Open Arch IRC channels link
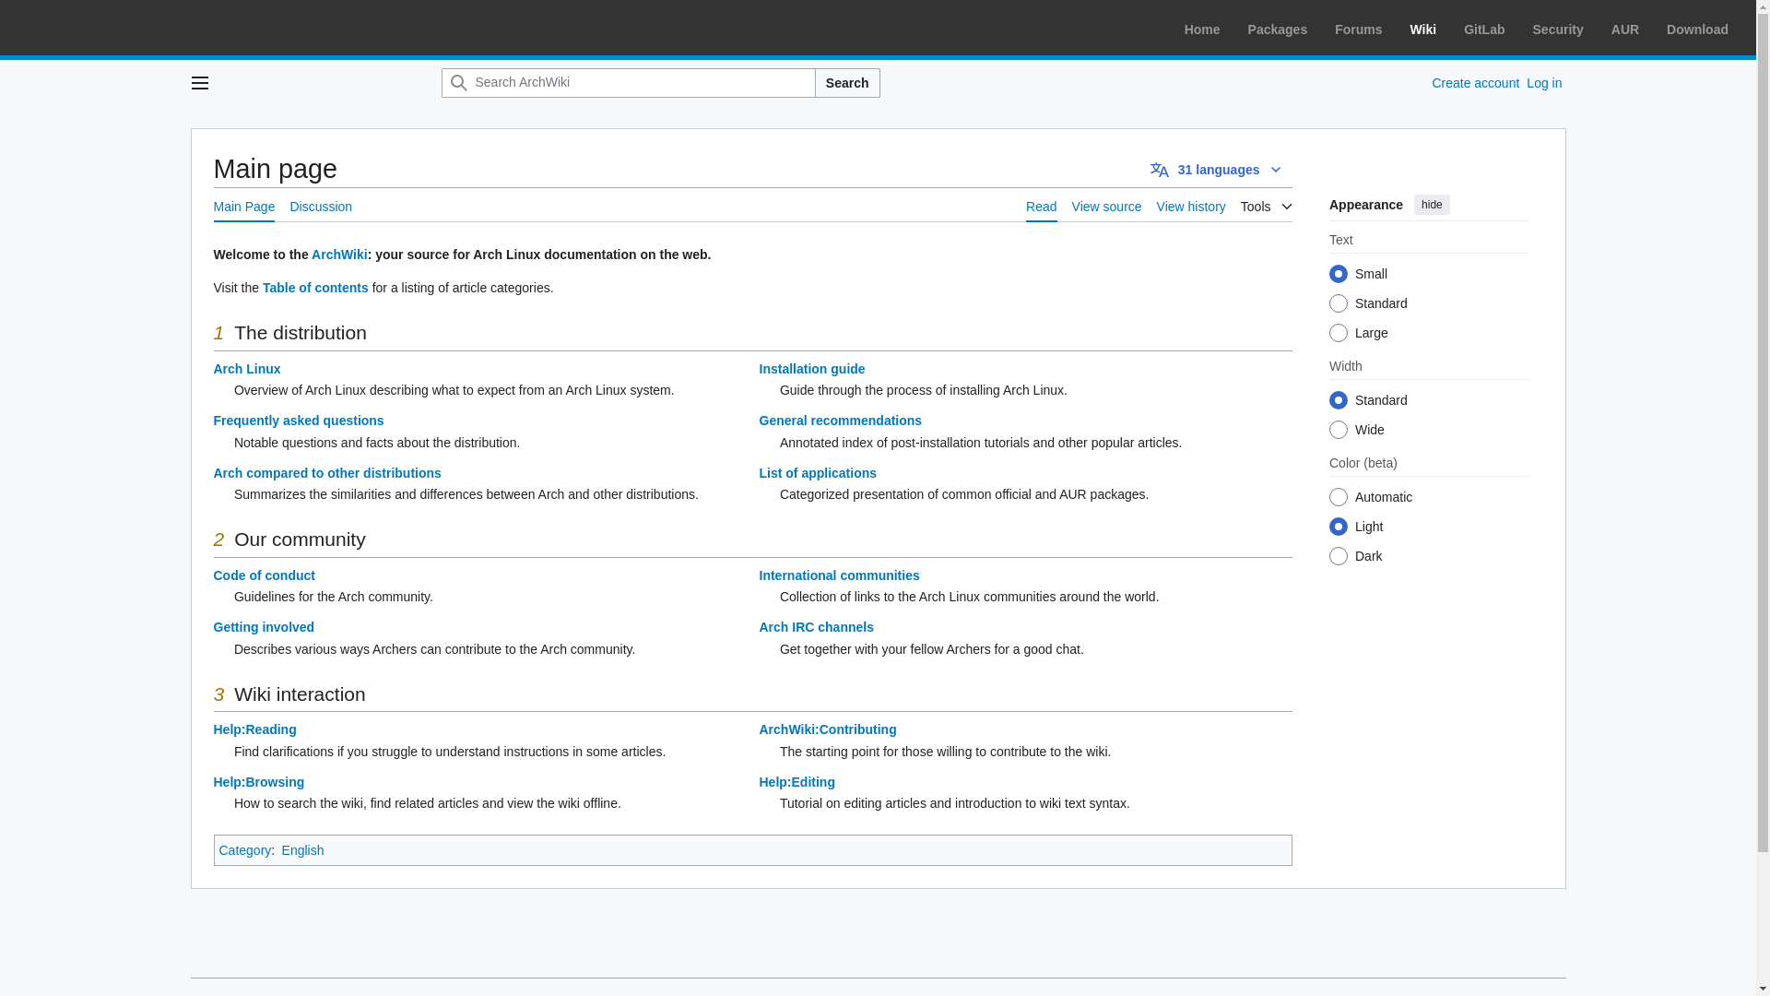The height and width of the screenshot is (996, 1770). coord(817,627)
